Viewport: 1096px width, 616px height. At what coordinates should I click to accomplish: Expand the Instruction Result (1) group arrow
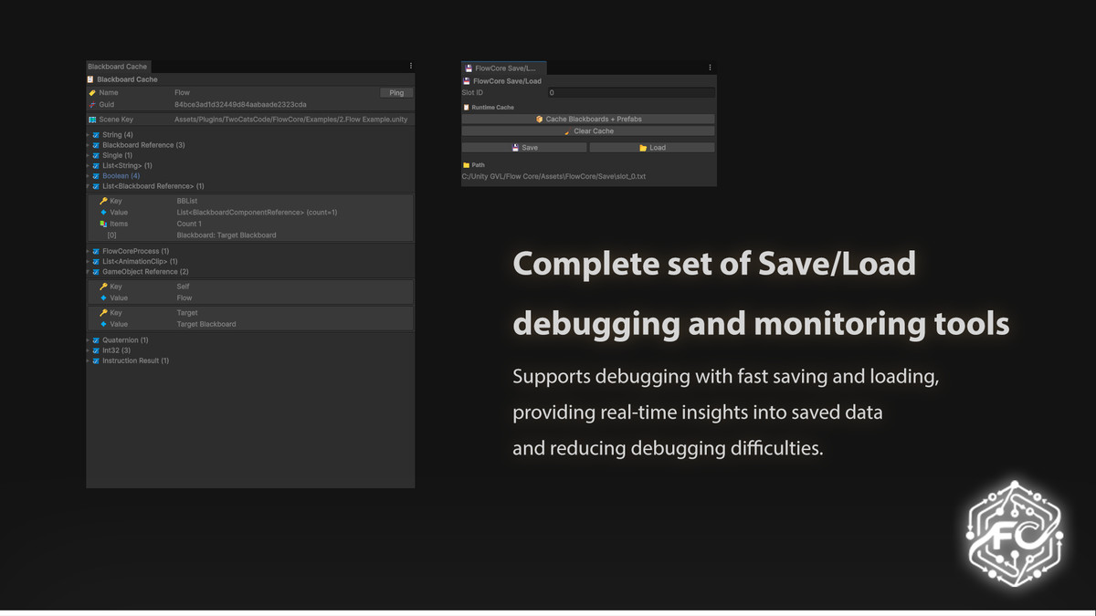[89, 361]
